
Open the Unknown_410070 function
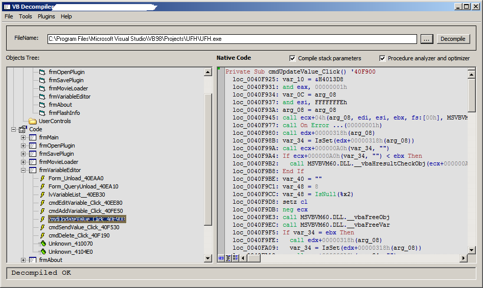tap(71, 244)
